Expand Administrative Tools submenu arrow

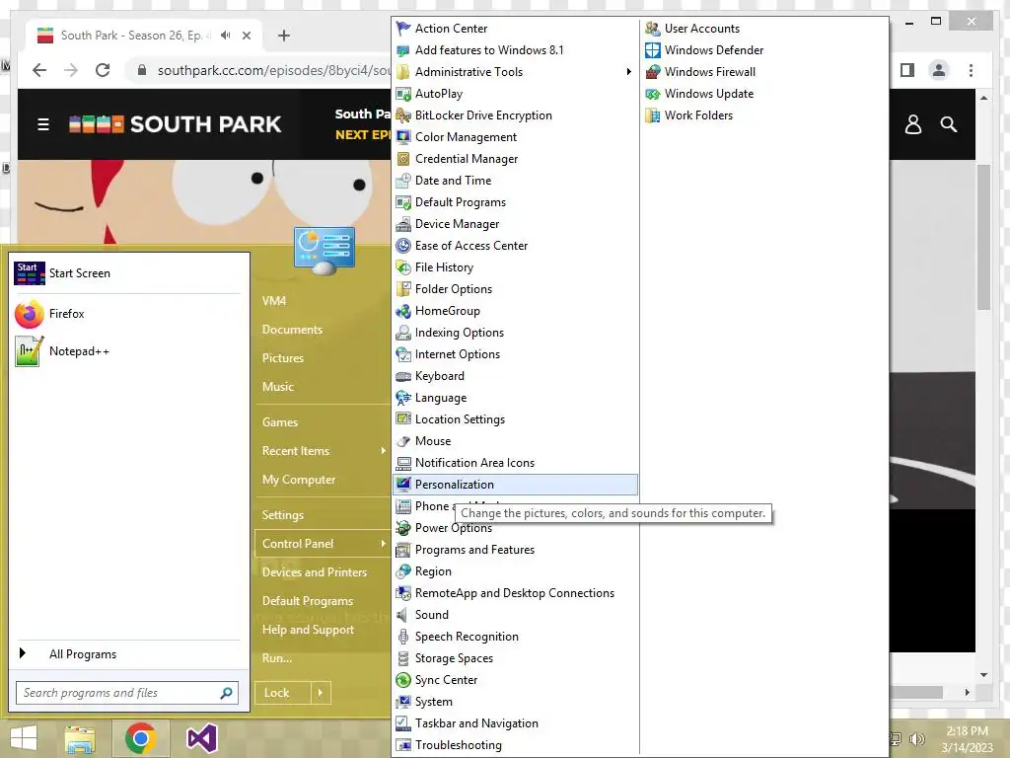point(628,71)
